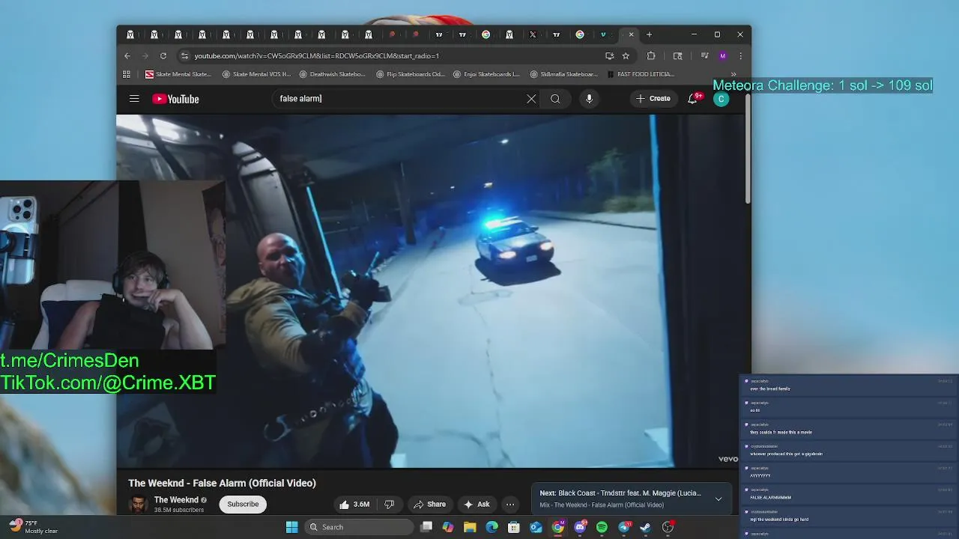Open a new Chrome tab
Screen dimensions: 959x539
pyautogui.click(x=649, y=34)
